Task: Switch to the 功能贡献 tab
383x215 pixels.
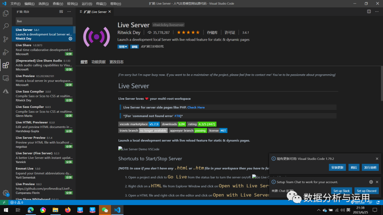Action: tap(99, 62)
